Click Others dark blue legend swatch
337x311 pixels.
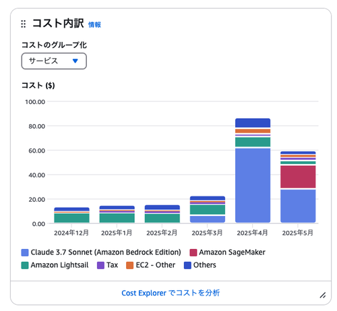[x=187, y=265]
